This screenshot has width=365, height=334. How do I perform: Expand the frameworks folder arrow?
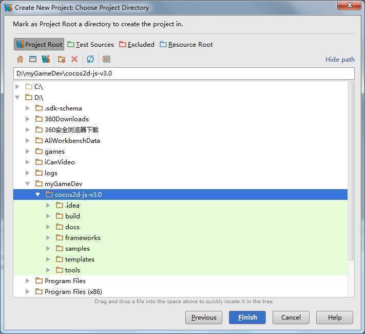(48, 237)
